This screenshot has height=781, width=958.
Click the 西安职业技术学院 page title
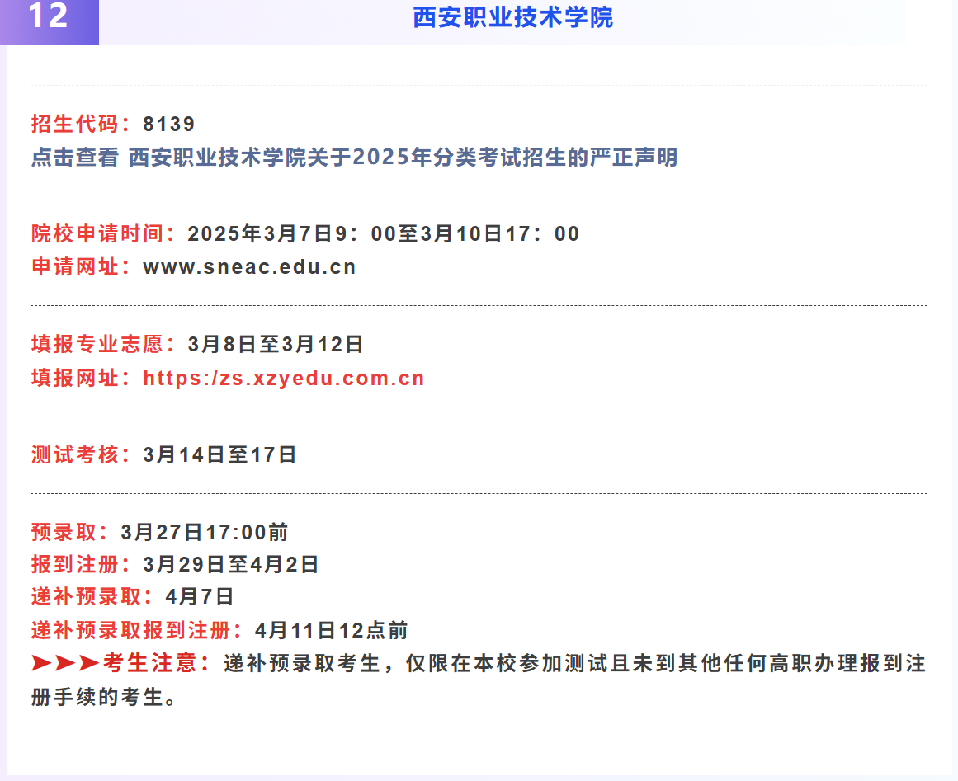pos(513,21)
